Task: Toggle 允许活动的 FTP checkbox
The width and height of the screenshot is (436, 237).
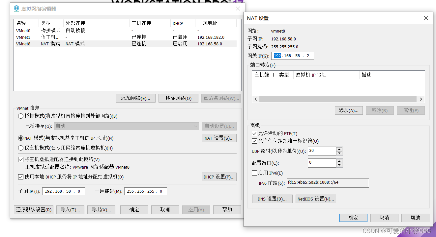Action: coord(254,133)
